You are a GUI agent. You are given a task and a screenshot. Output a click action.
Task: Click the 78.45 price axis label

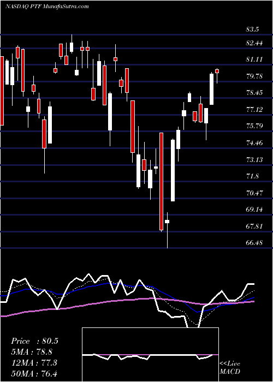[255, 93]
